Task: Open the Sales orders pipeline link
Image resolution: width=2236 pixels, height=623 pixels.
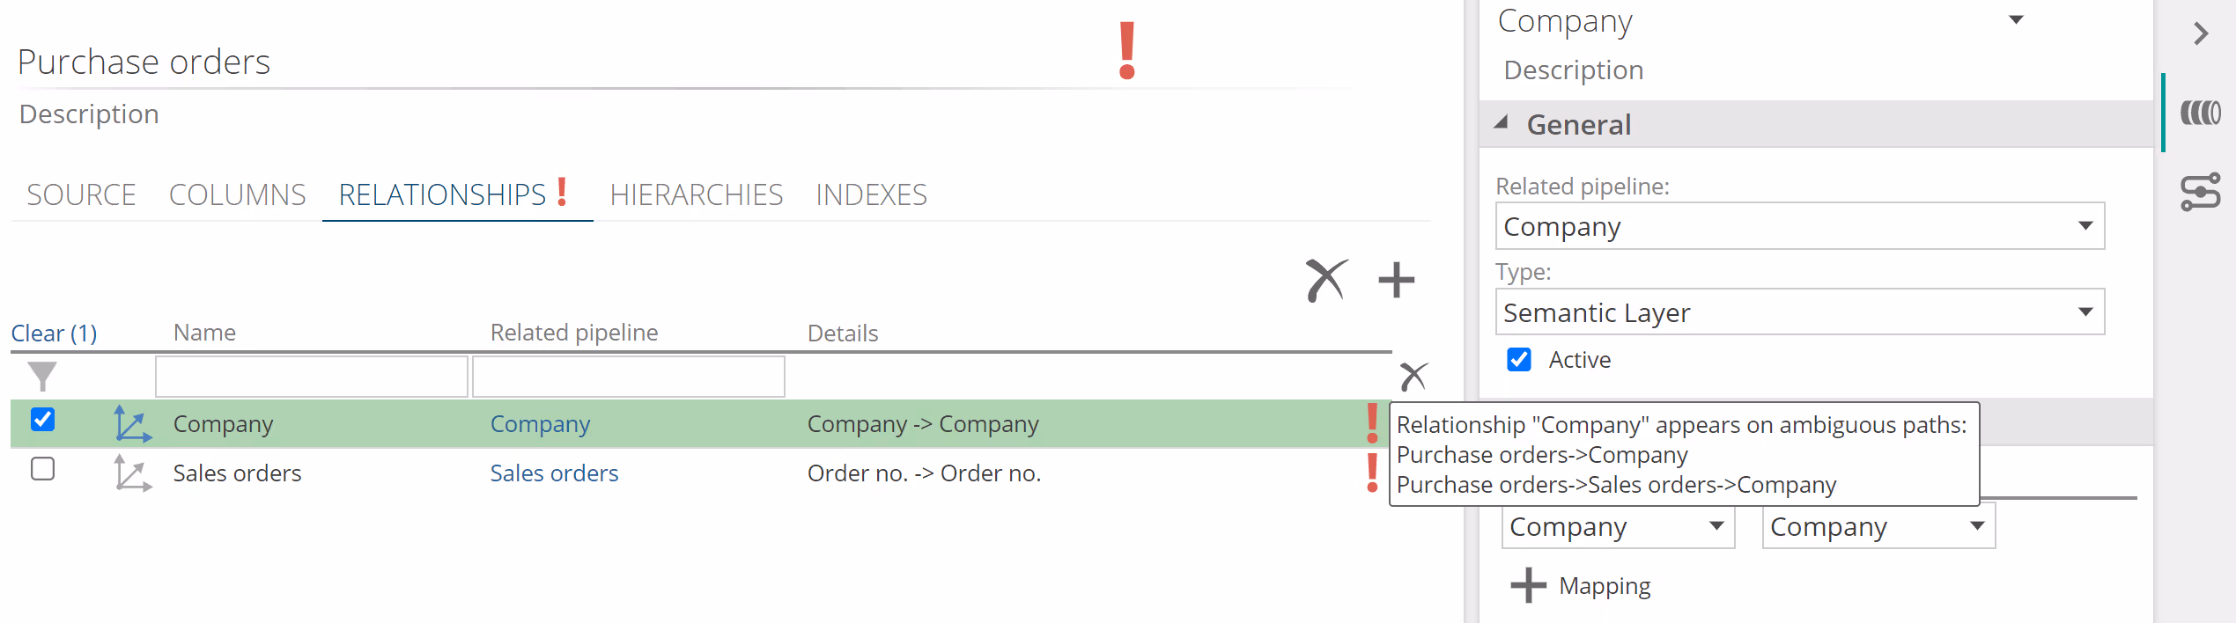Action: (x=554, y=473)
